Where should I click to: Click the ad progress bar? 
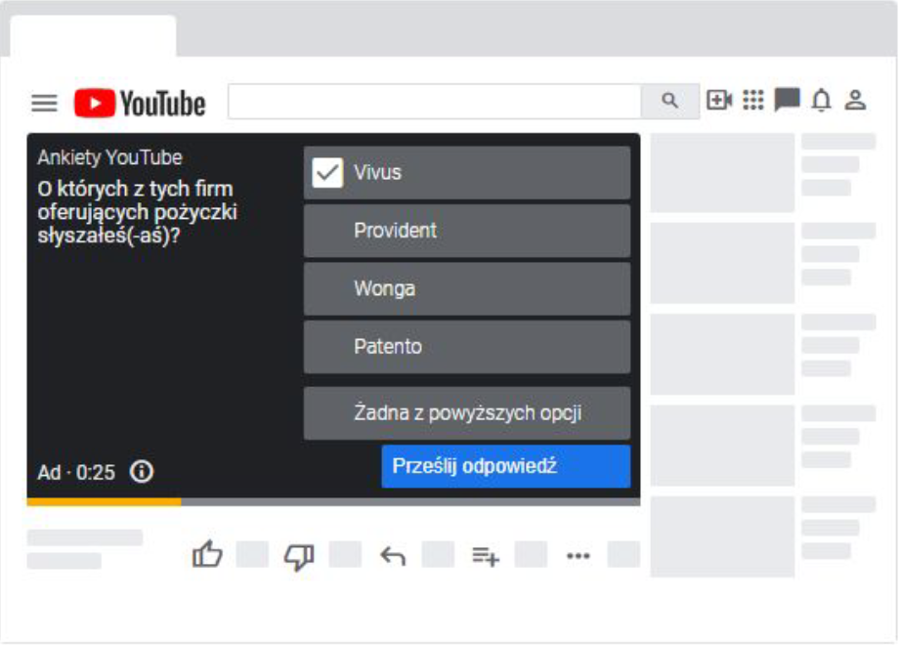[x=333, y=501]
